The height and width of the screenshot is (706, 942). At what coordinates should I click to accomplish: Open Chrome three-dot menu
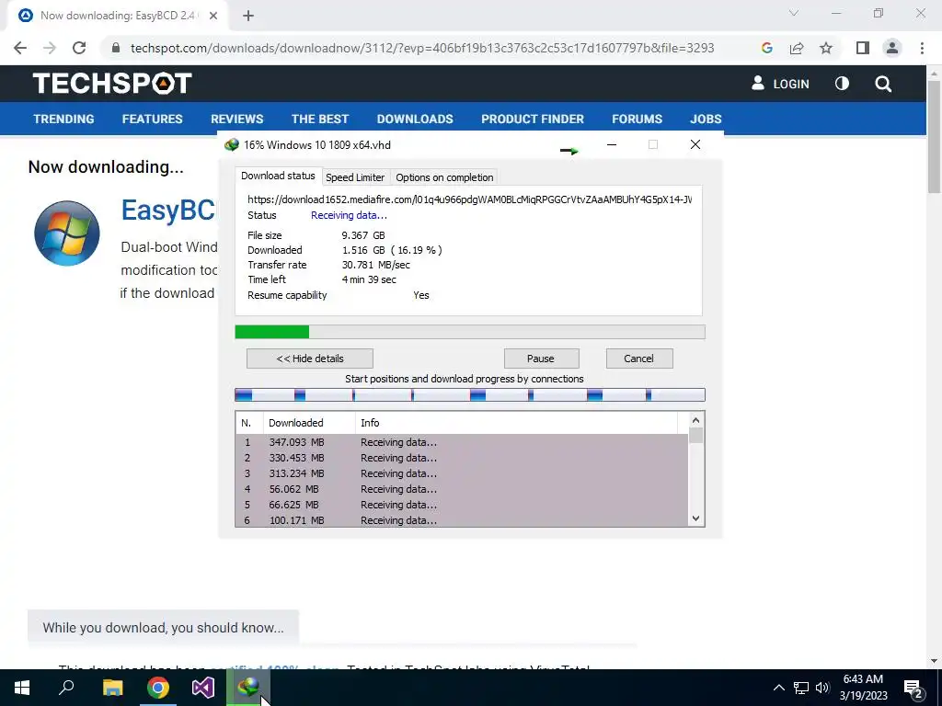(x=922, y=48)
